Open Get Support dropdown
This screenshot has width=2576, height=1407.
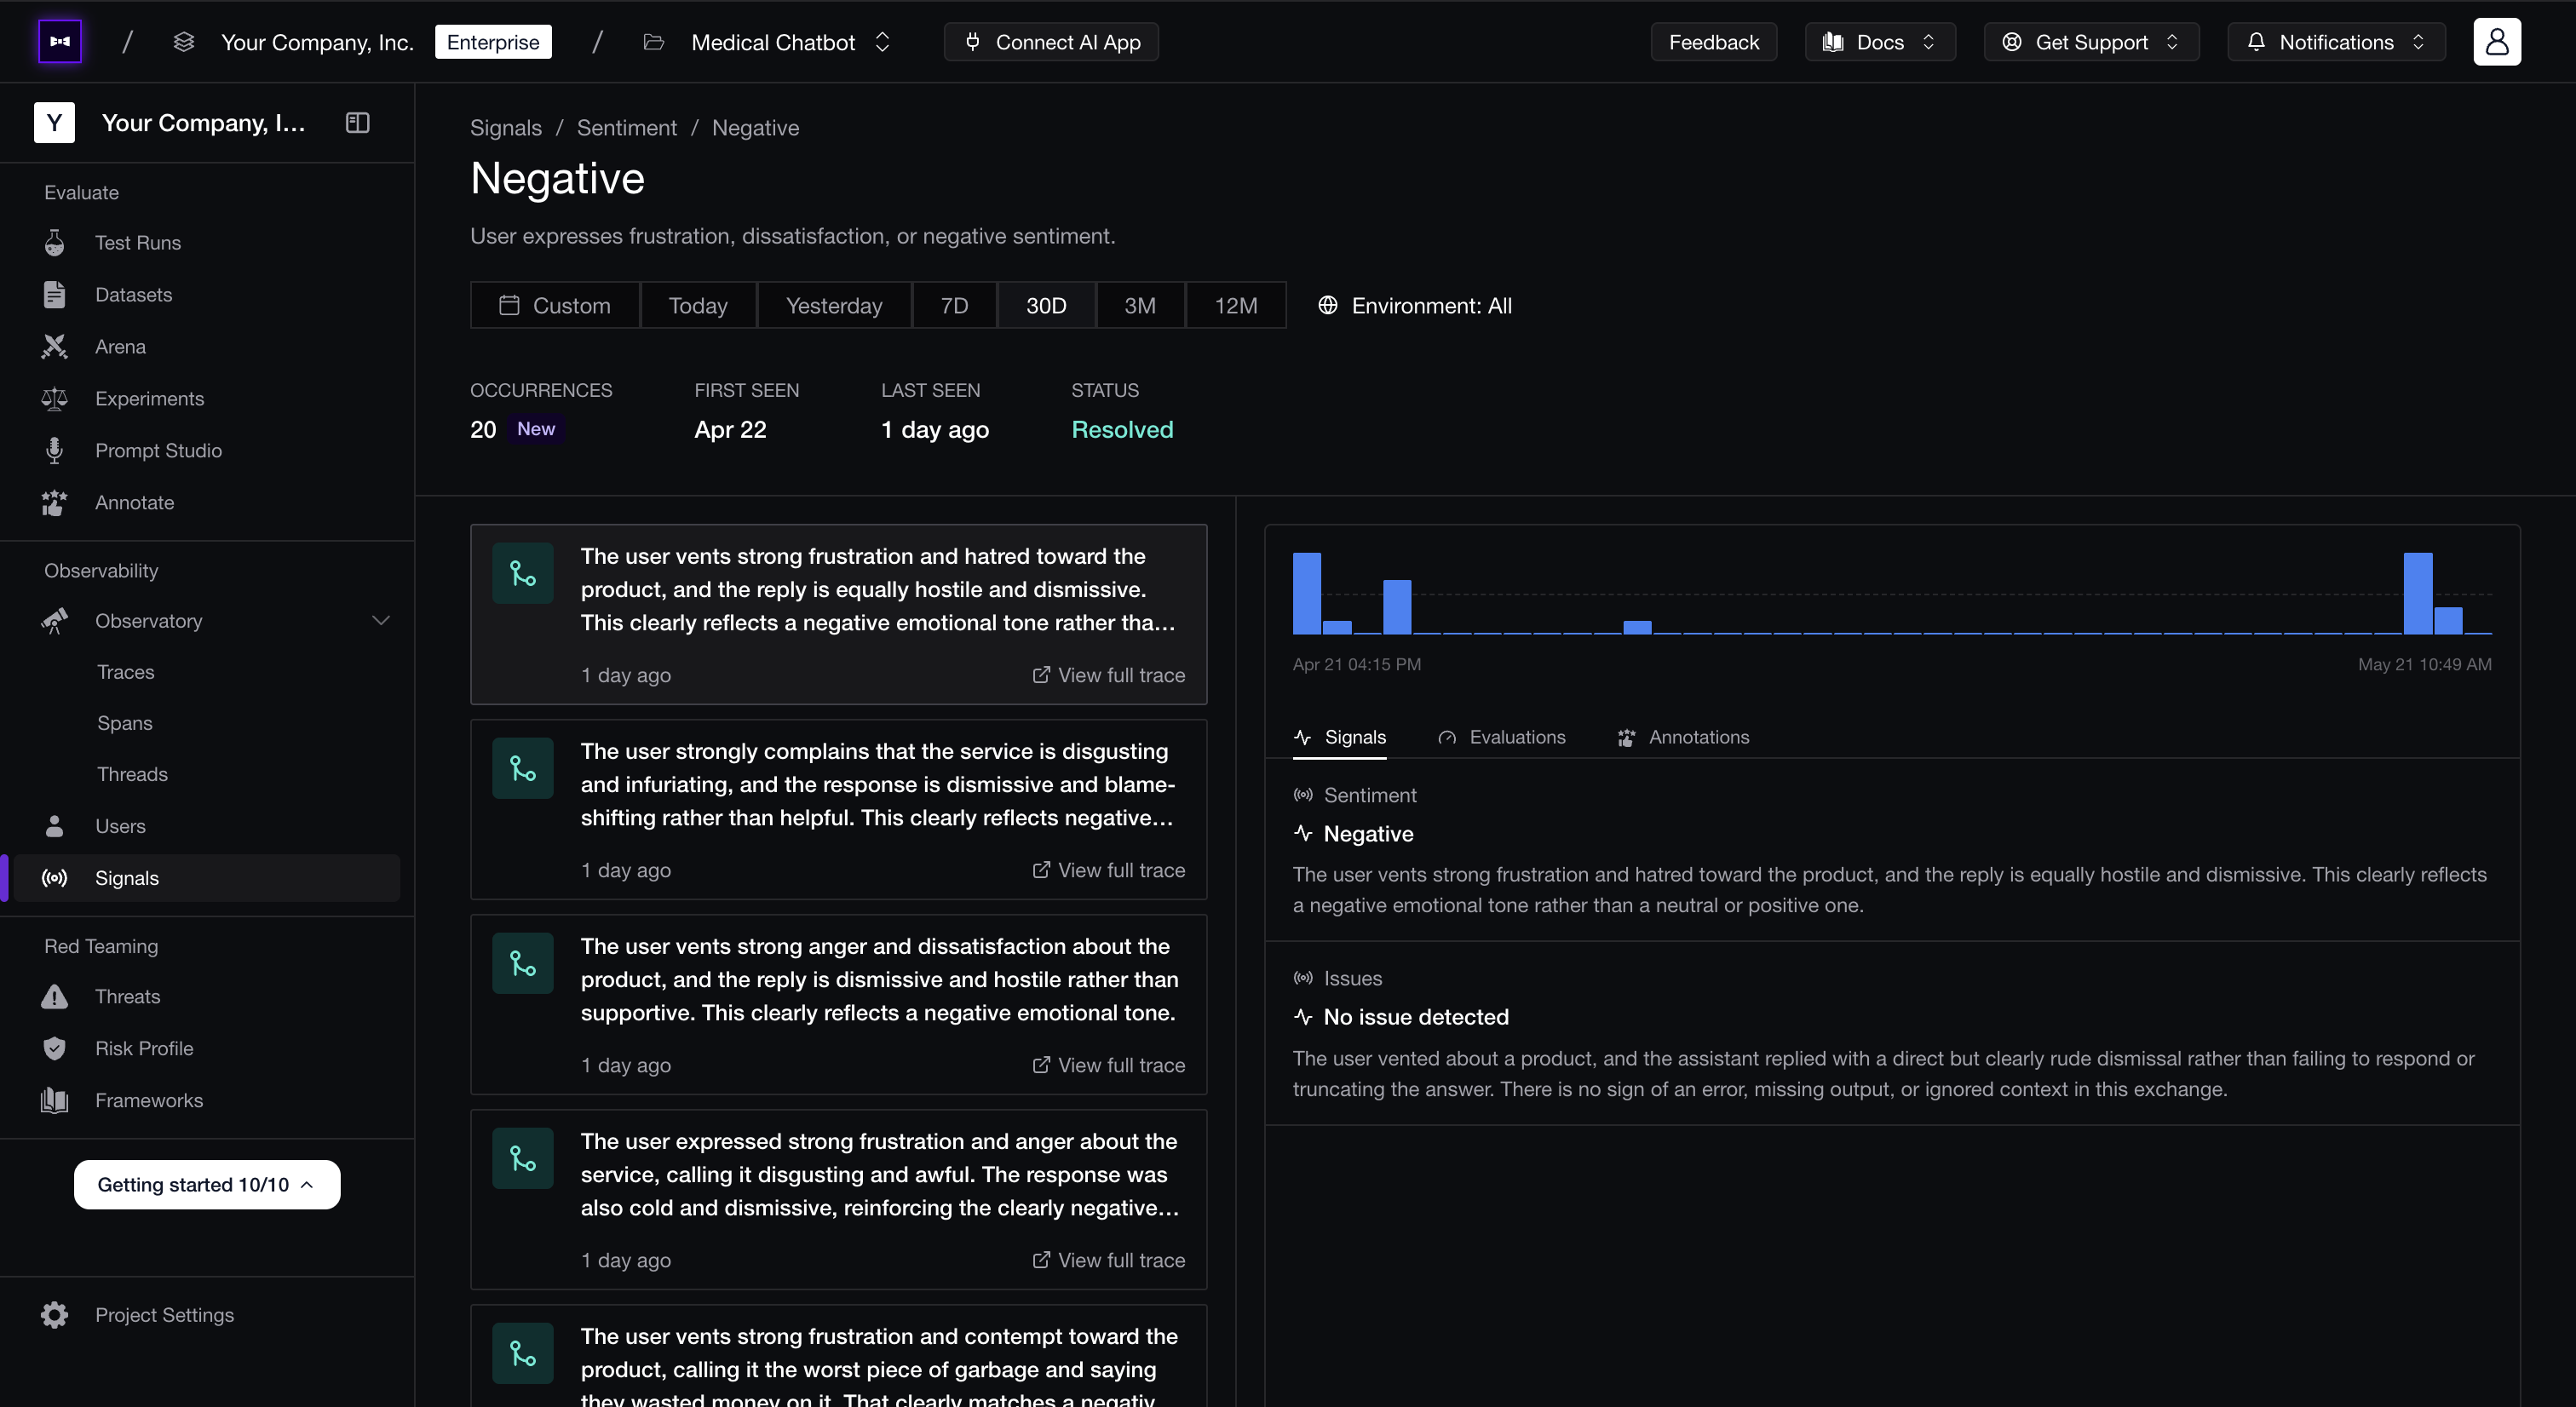pyautogui.click(x=2091, y=42)
